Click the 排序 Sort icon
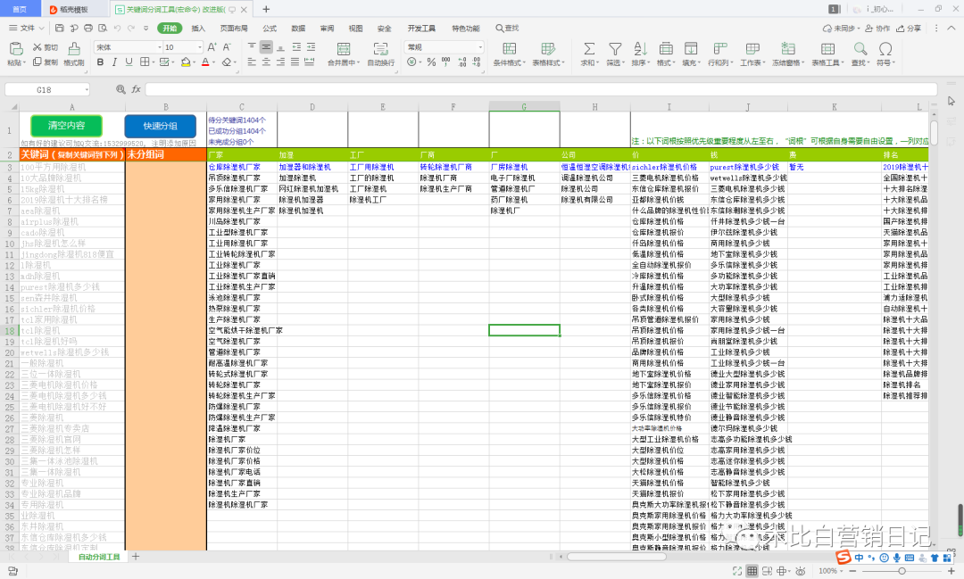Image resolution: width=964 pixels, height=579 pixels. [640, 49]
